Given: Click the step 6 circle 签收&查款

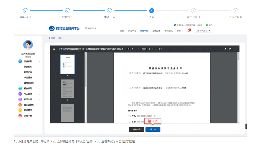Looking at the screenshot, I should click(x=235, y=11).
